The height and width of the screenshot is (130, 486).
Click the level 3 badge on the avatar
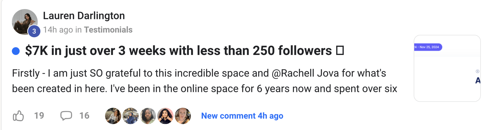click(34, 31)
